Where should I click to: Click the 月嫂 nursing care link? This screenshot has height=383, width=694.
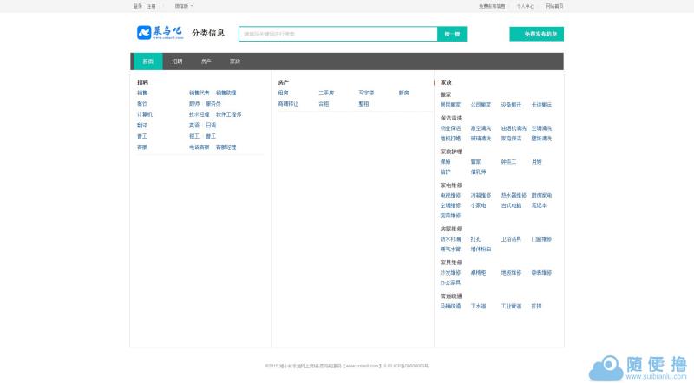point(536,162)
